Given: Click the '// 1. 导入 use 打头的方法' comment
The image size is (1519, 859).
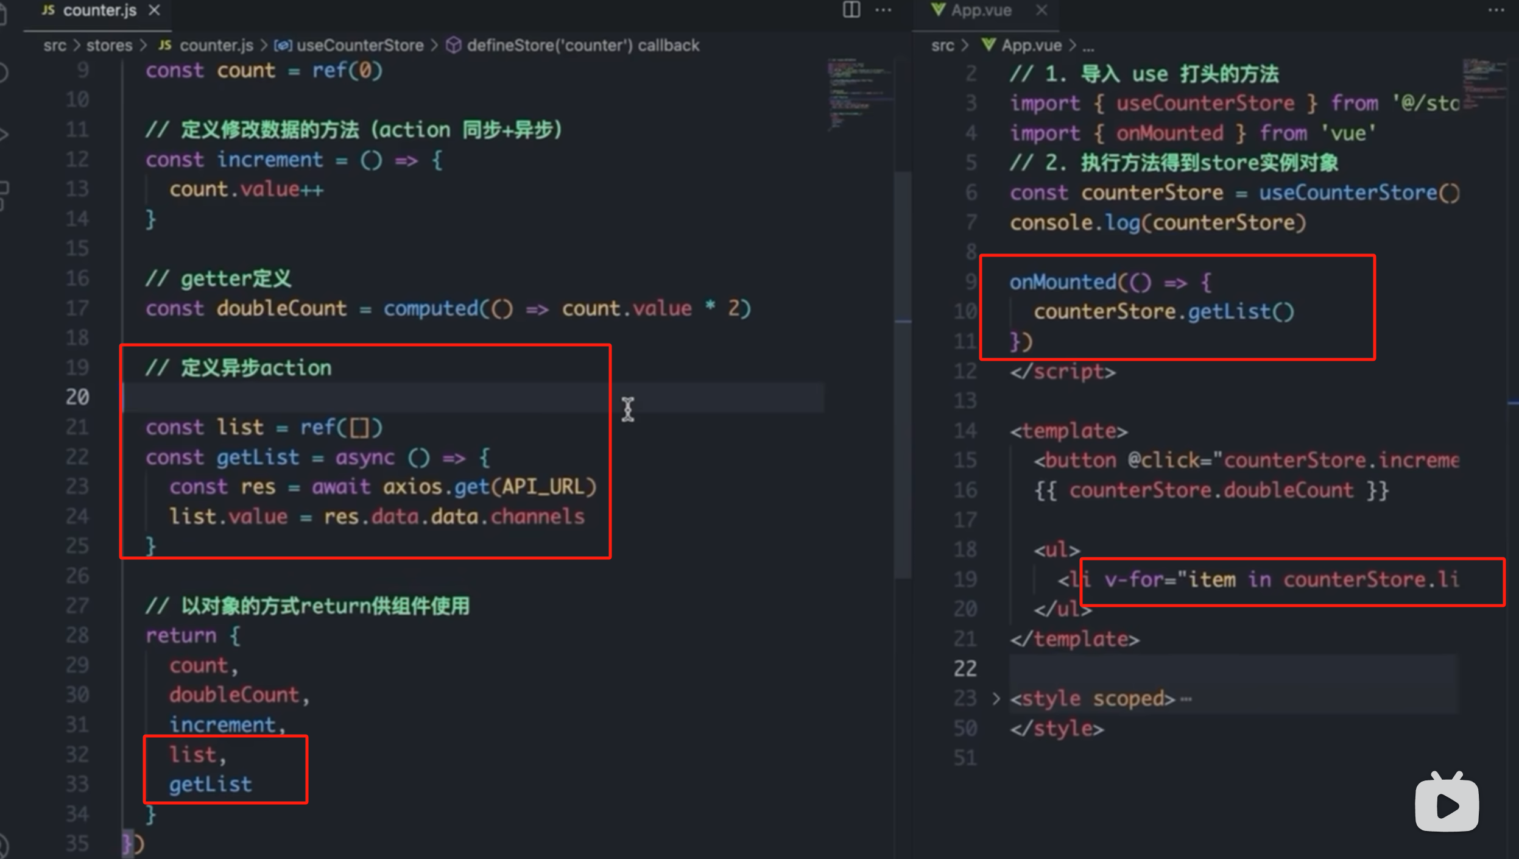Looking at the screenshot, I should click(x=1144, y=74).
